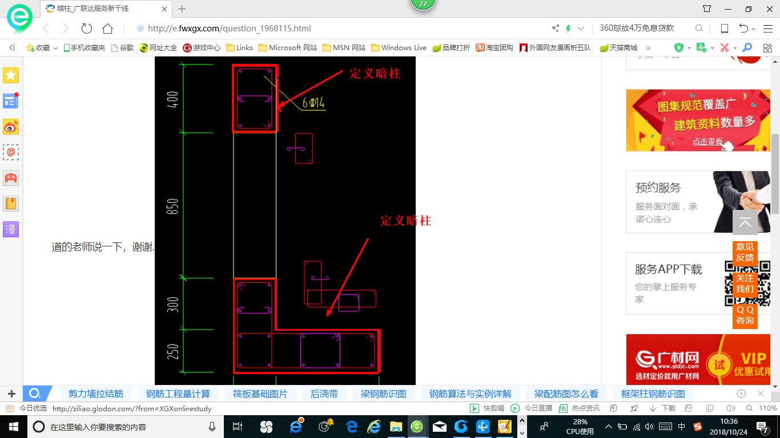Open the browser main menu icon
This screenshot has width=780, height=438.
(767, 29)
